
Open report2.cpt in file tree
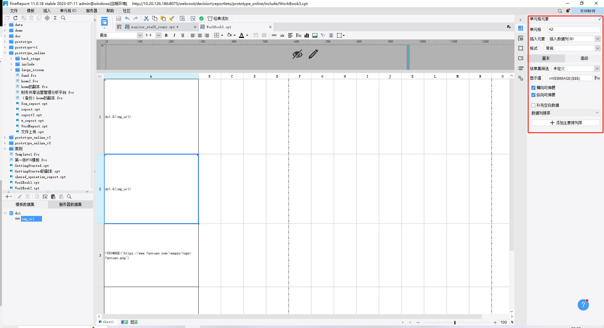click(31, 115)
